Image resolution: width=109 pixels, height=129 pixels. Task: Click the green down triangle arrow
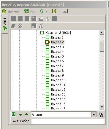[20, 115]
